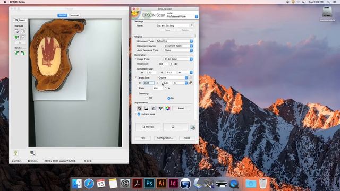Click the Scan button next to Preview

pos(175,127)
